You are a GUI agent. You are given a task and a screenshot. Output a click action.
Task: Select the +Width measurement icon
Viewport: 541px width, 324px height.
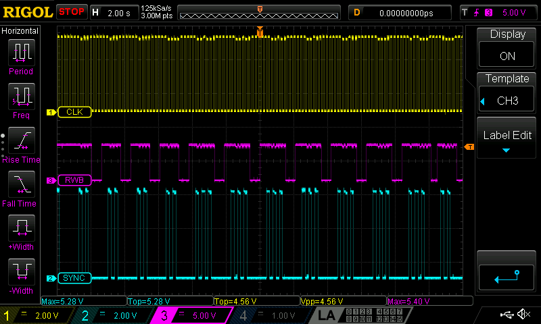coord(20,227)
